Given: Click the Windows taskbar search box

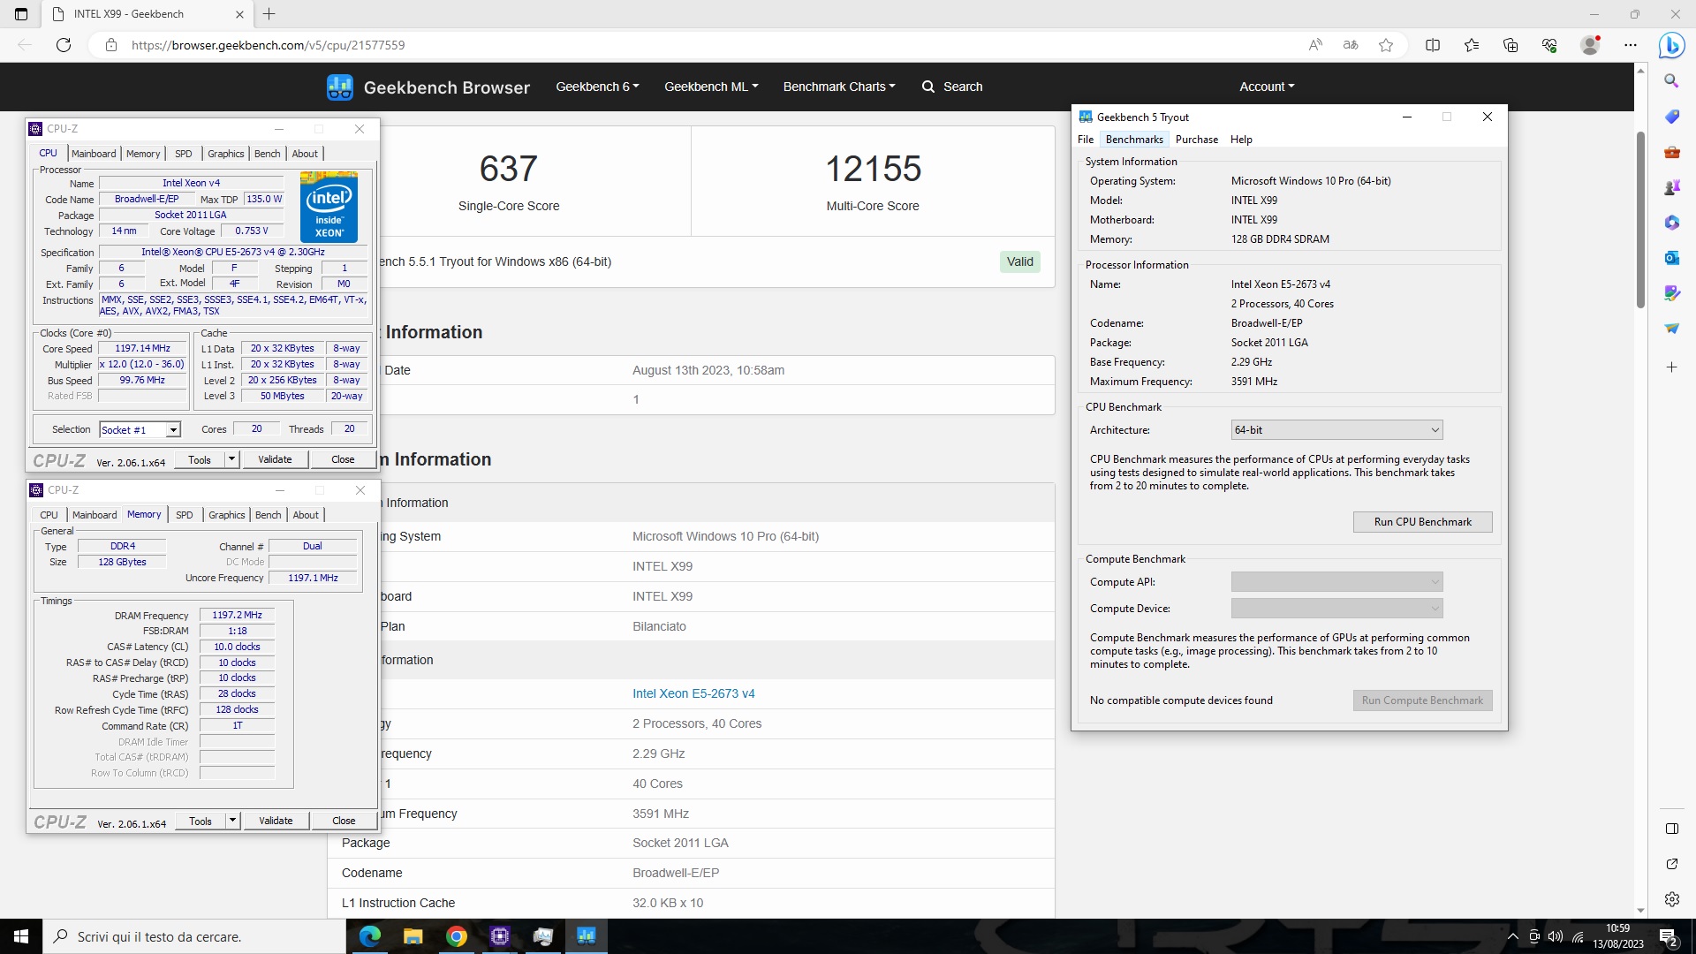Looking at the screenshot, I should [x=194, y=936].
